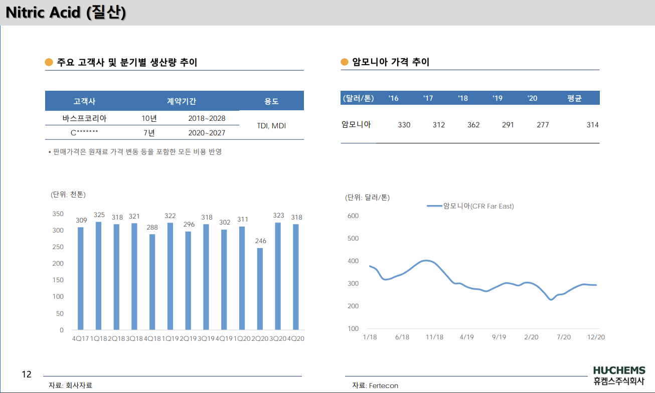Click the (달러/톤) header in the ammonia table

358,98
